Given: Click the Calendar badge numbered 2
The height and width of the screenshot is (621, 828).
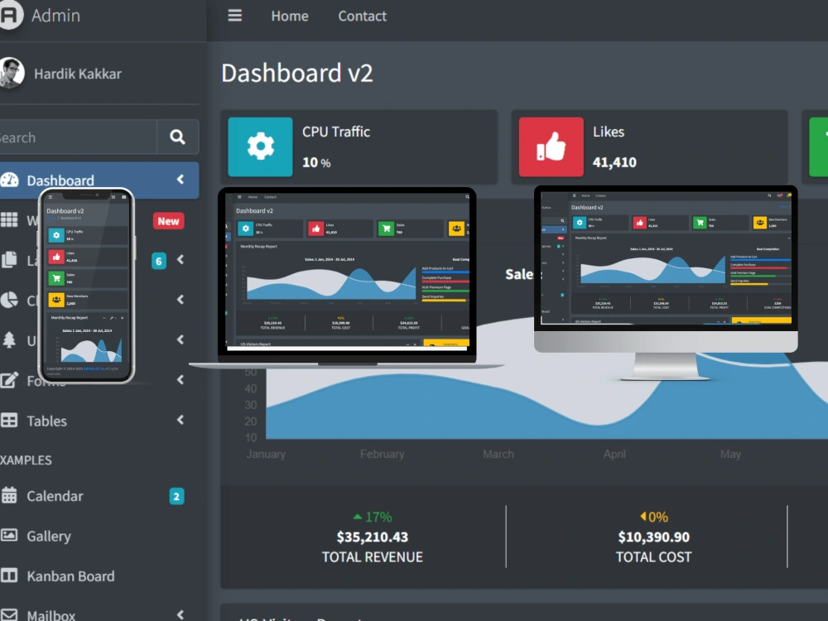Looking at the screenshot, I should coord(177,496).
